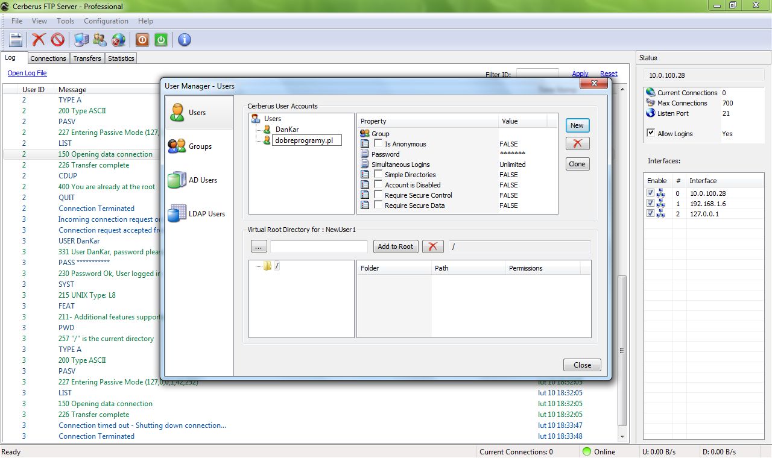Toggle the Allow Logins checkbox

coord(651,133)
